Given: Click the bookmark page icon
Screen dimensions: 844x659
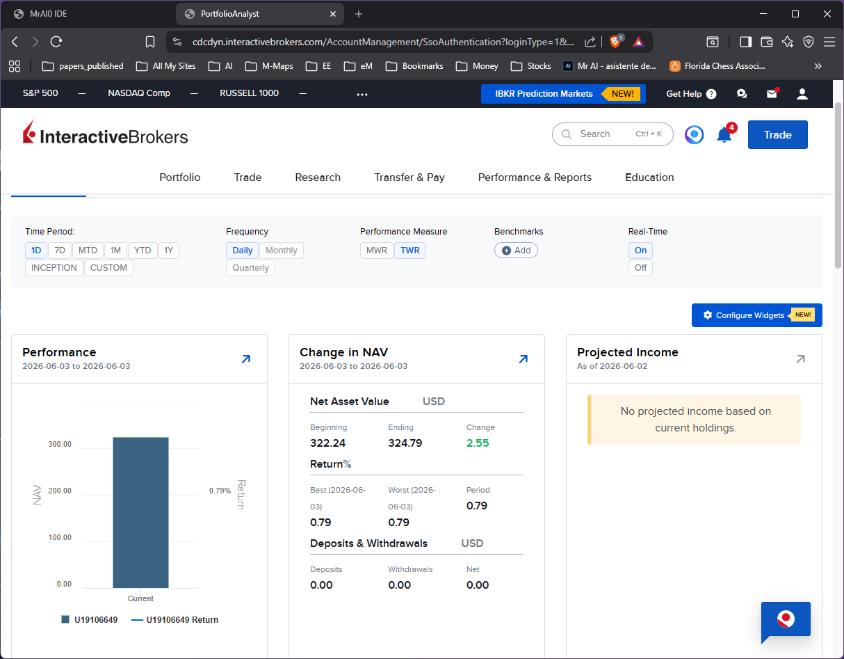Looking at the screenshot, I should click(x=150, y=42).
